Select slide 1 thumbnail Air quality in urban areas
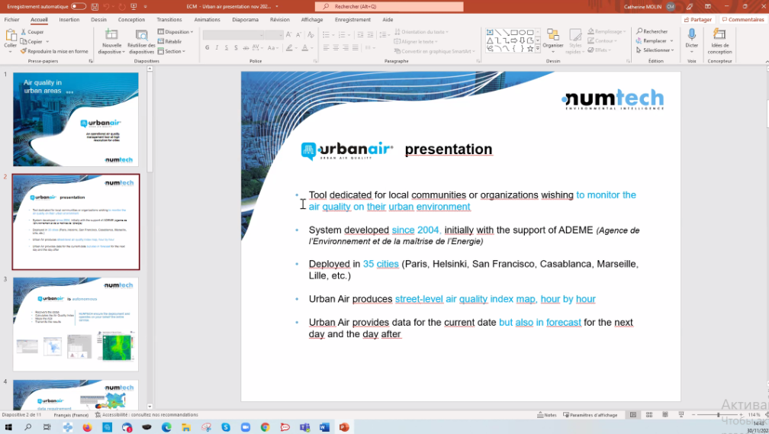 point(76,119)
